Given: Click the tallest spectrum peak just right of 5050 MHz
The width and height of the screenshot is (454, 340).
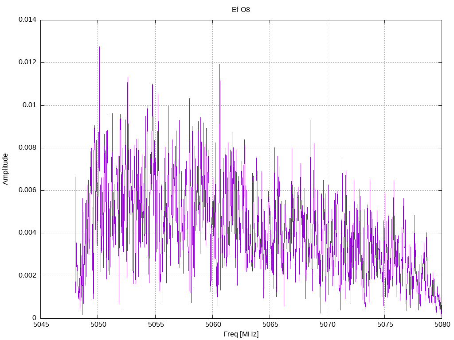Looking at the screenshot, I should pos(100,47).
